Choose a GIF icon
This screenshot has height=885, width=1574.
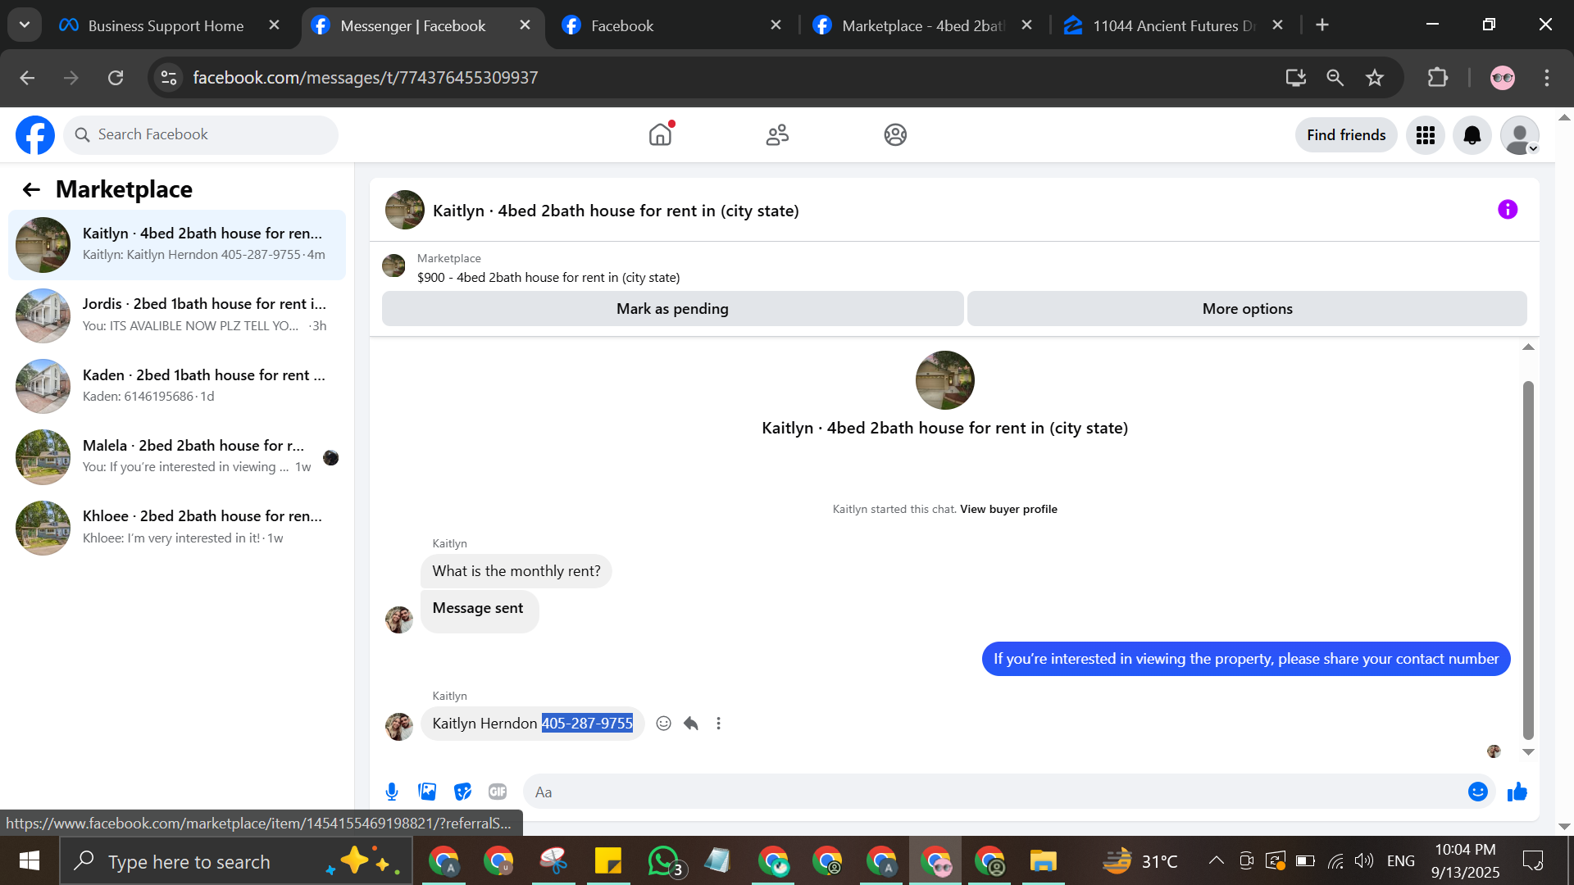tap(498, 792)
